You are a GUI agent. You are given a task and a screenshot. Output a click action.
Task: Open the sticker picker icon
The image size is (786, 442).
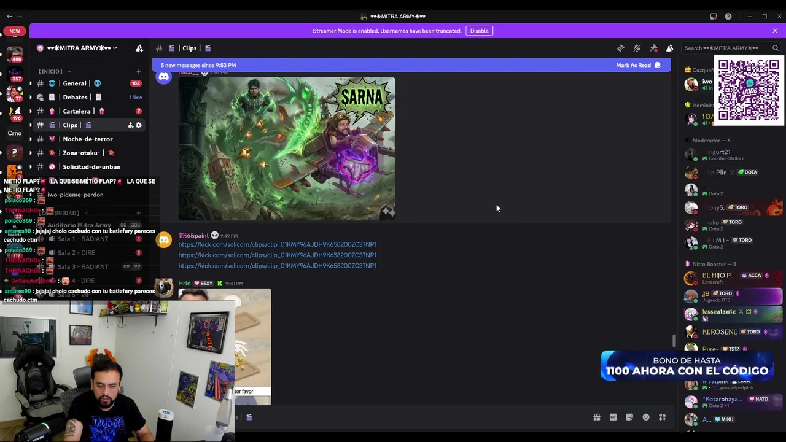pyautogui.click(x=629, y=417)
